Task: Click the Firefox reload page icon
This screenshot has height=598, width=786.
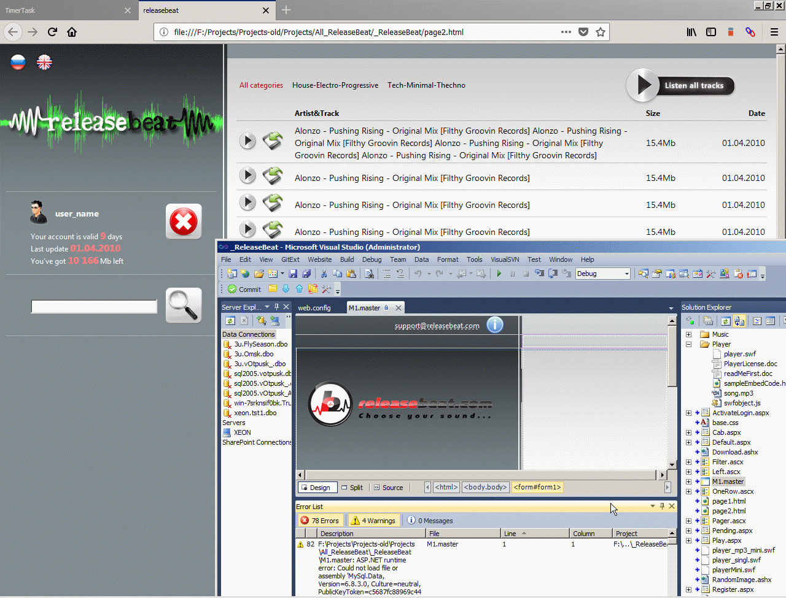Action: 52,32
